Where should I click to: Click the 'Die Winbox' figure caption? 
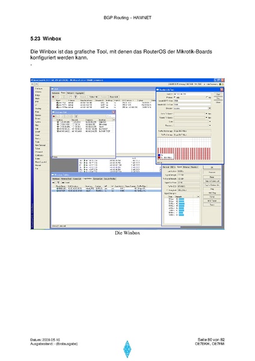coord(127,233)
